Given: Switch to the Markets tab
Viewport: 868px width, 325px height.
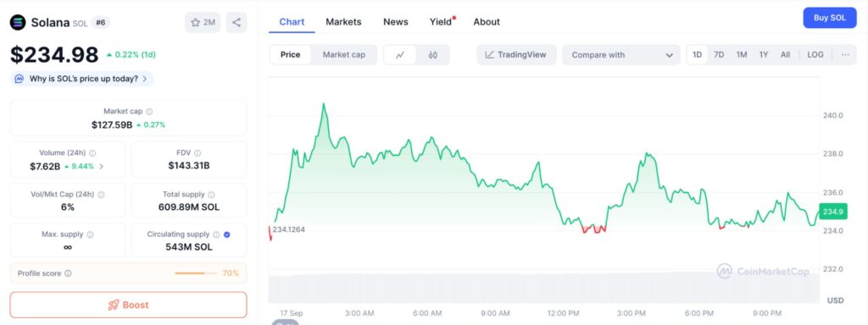Looking at the screenshot, I should (343, 22).
